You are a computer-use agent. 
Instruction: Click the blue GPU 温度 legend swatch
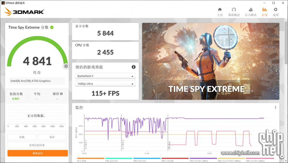[x=147, y=158]
